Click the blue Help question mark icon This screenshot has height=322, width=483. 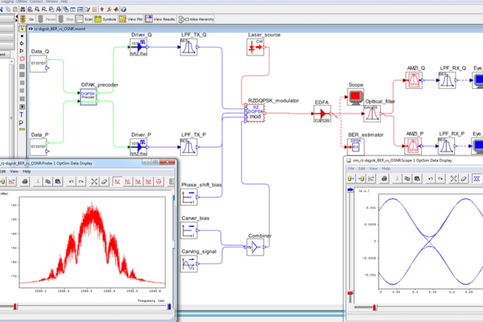pos(124,9)
